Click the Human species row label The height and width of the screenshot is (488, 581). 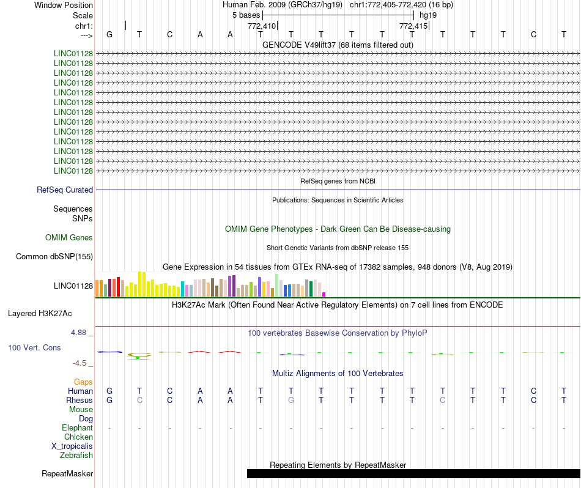(x=80, y=391)
